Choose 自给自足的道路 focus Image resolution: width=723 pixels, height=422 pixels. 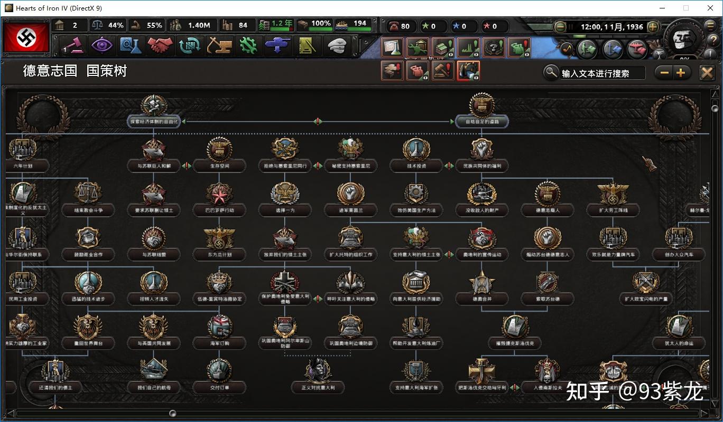[481, 112]
